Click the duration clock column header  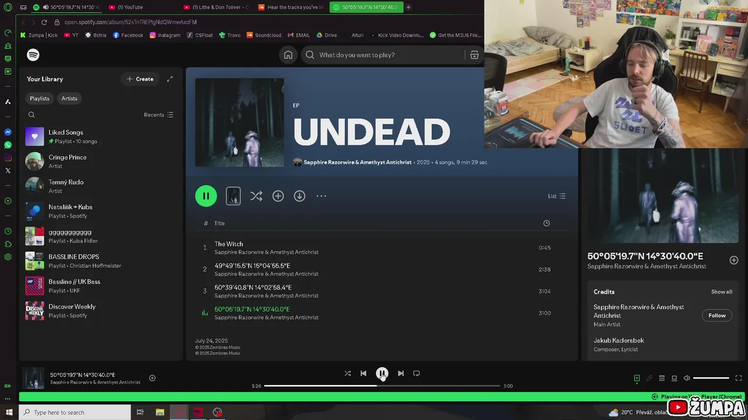tap(546, 223)
